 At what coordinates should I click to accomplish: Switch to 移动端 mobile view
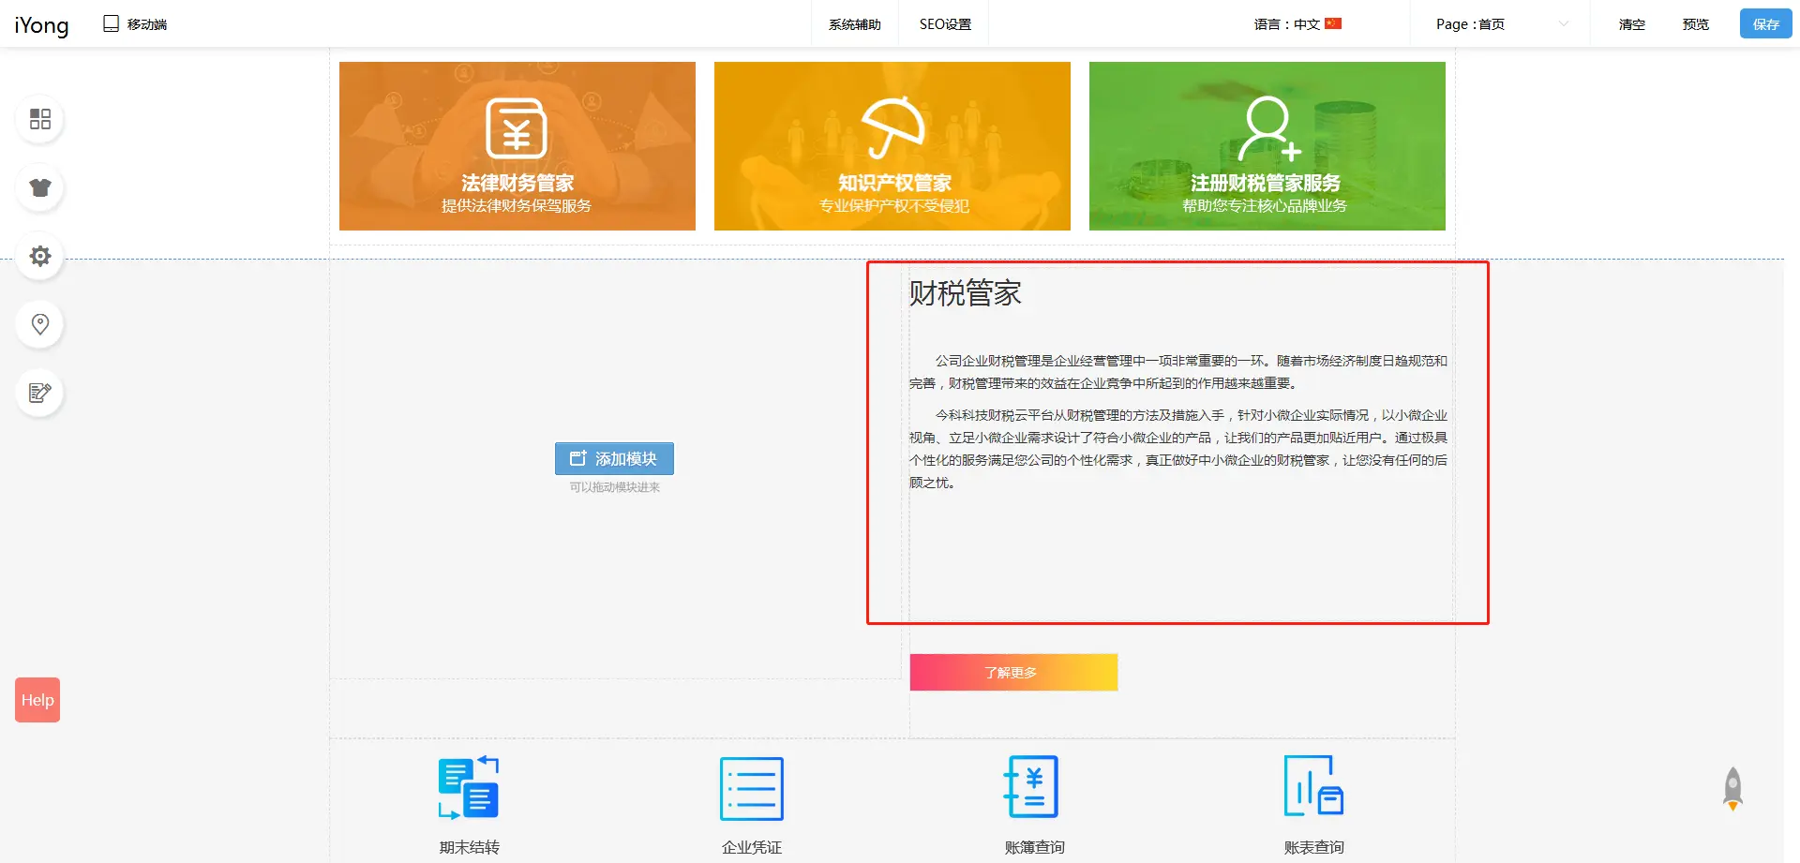135,24
